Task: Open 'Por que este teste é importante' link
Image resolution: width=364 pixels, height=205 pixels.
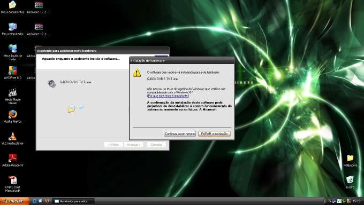Action: (168, 96)
